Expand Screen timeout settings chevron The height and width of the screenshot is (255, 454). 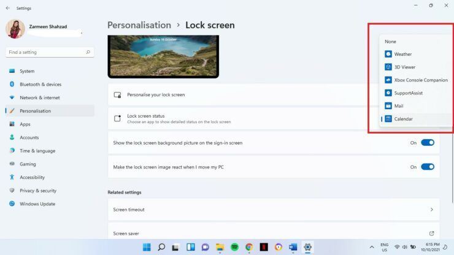click(x=431, y=210)
